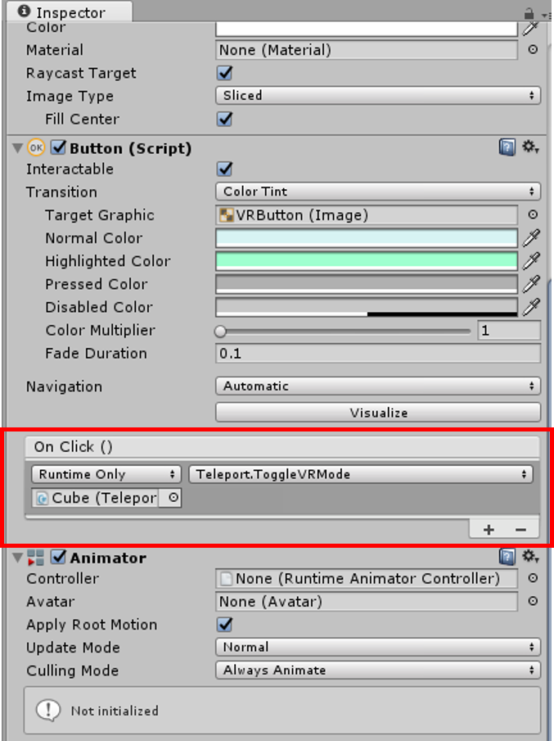The image size is (554, 741).
Task: Click the Visualize navigation button
Action: click(378, 413)
